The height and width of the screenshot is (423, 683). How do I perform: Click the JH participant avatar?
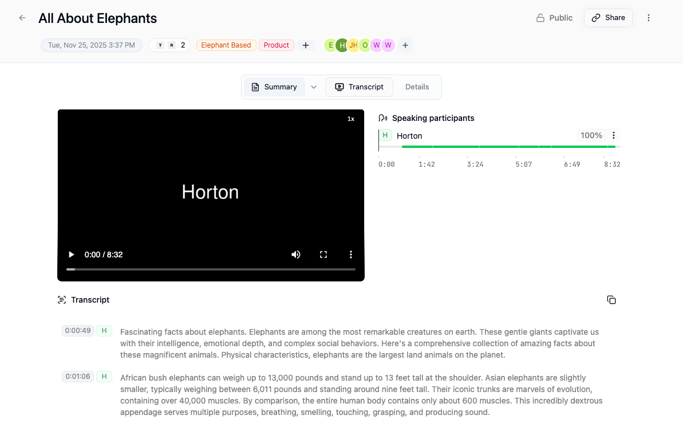(353, 45)
